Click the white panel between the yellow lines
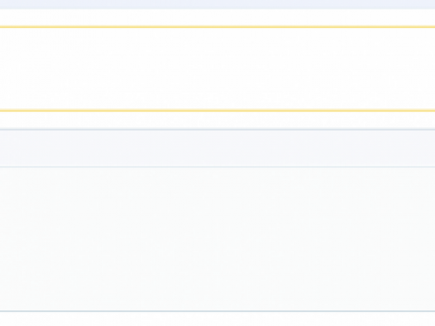The image size is (435, 326). (x=217, y=69)
